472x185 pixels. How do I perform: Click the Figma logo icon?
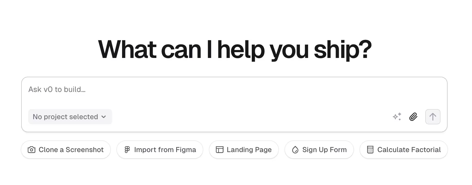point(127,150)
